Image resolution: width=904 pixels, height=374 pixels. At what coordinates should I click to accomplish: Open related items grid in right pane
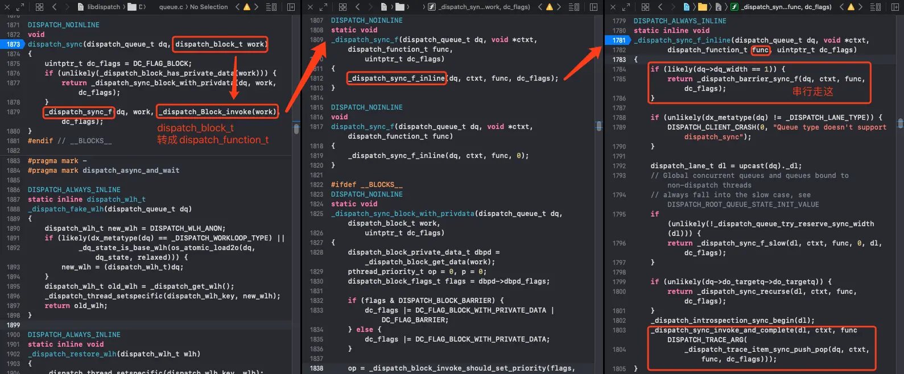click(x=645, y=7)
